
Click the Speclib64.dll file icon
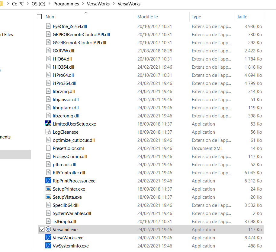(48, 205)
